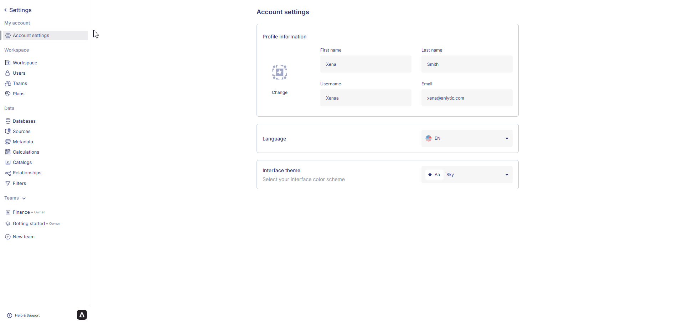Click the Catalogs icon in sidebar
This screenshot has width=684, height=324.
pyautogui.click(x=8, y=163)
